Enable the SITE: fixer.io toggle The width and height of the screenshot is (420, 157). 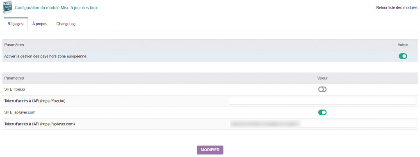tap(322, 89)
